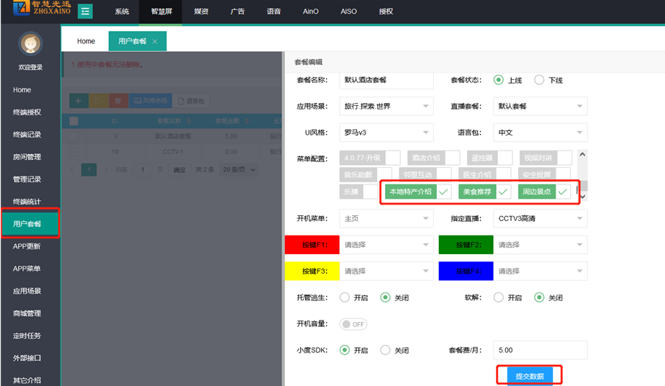Click the yellow edit toolbar icon
665x386 pixels.
tap(98, 101)
